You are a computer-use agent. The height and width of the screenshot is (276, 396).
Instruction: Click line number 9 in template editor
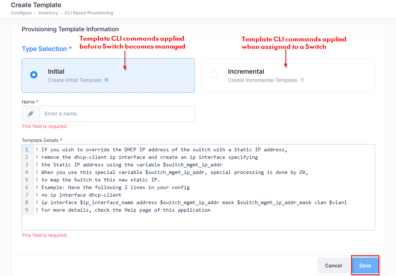tap(27, 210)
